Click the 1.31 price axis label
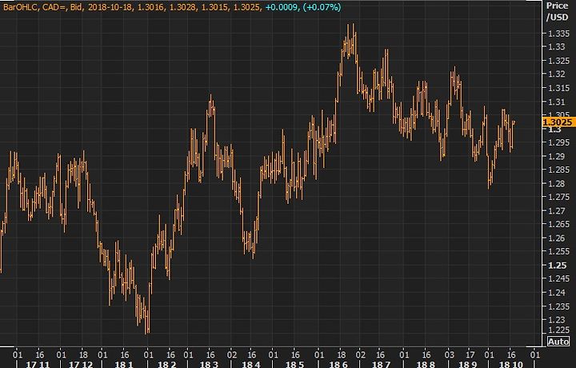Screen dimensions: 576x368 coord(556,102)
